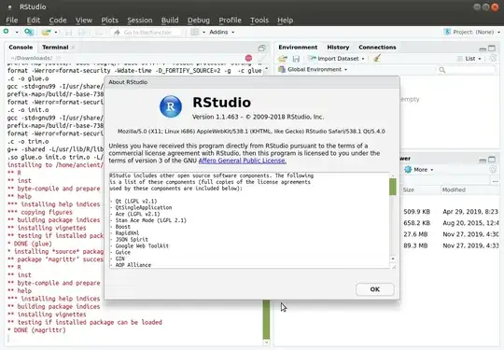Open the Debug menu
Screen dimensions: 504x350
pyautogui.click(x=198, y=20)
